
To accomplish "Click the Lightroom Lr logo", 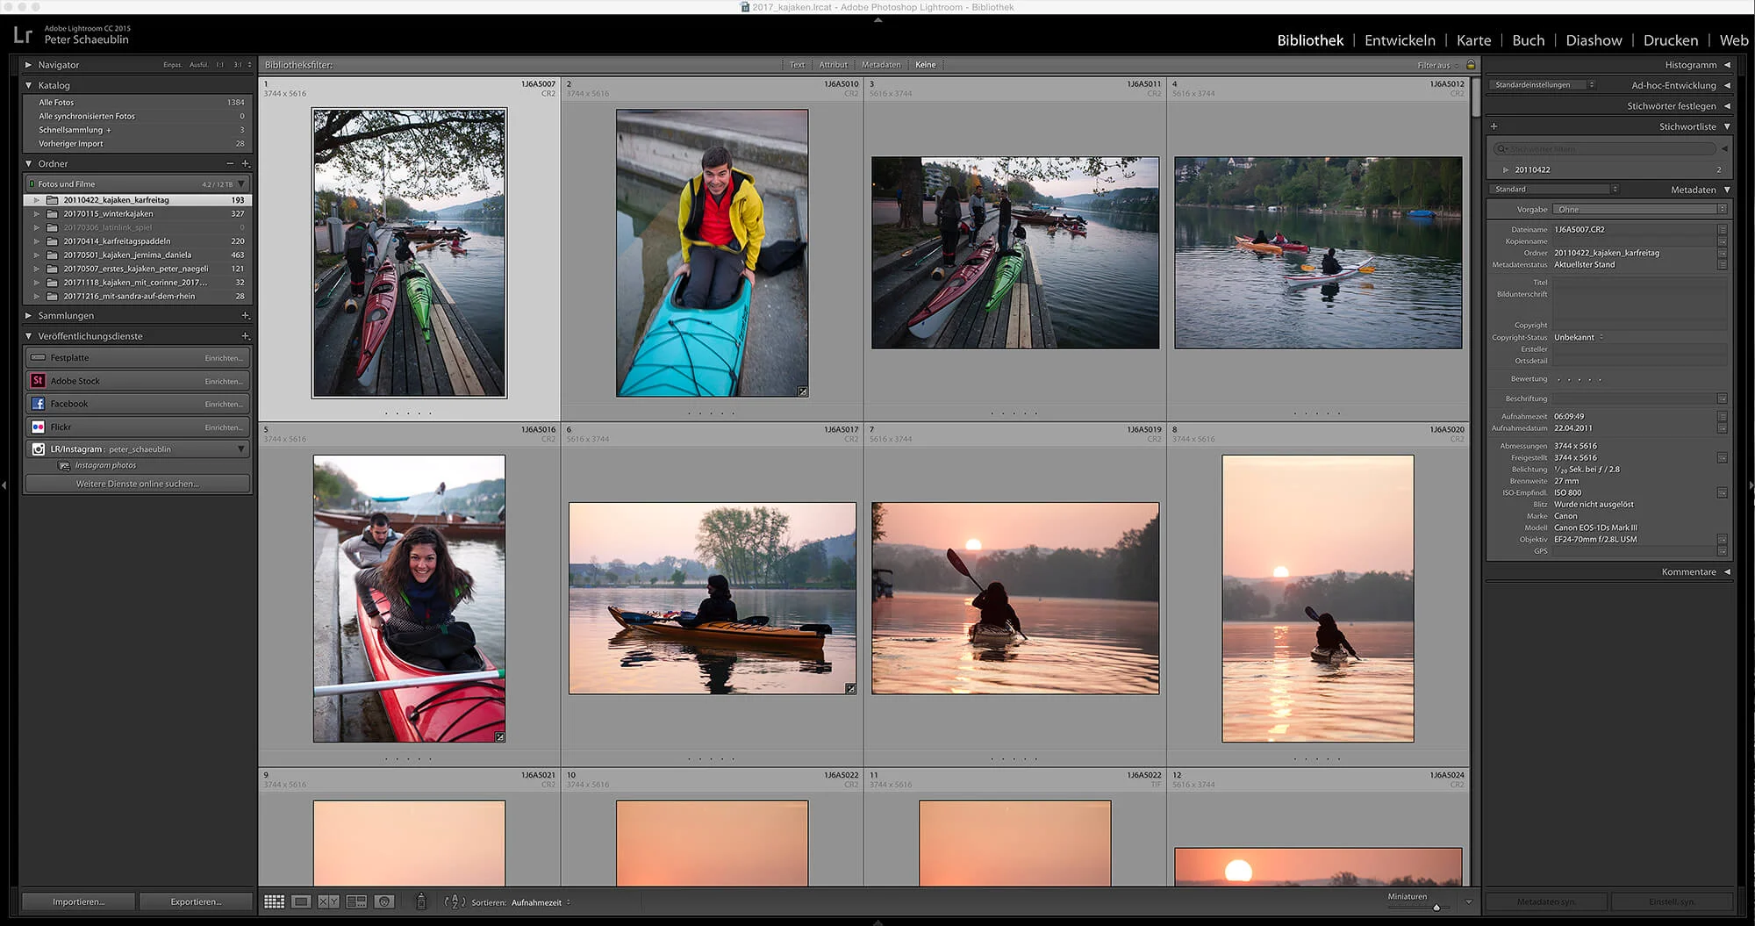I will (23, 35).
